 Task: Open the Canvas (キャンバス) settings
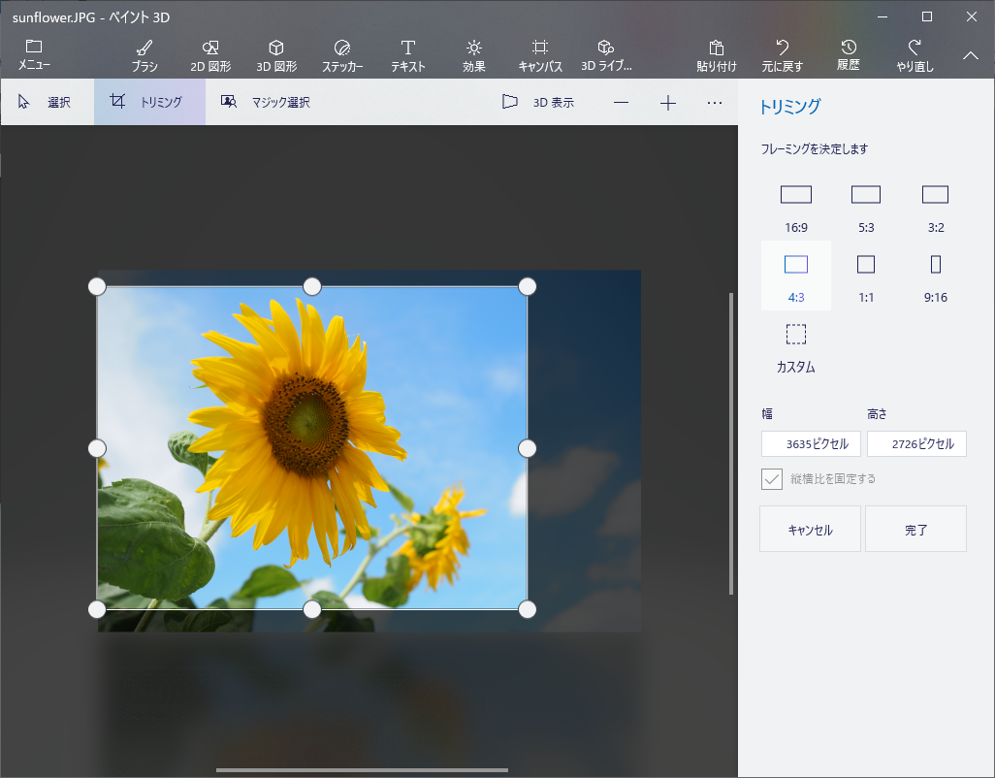[540, 55]
